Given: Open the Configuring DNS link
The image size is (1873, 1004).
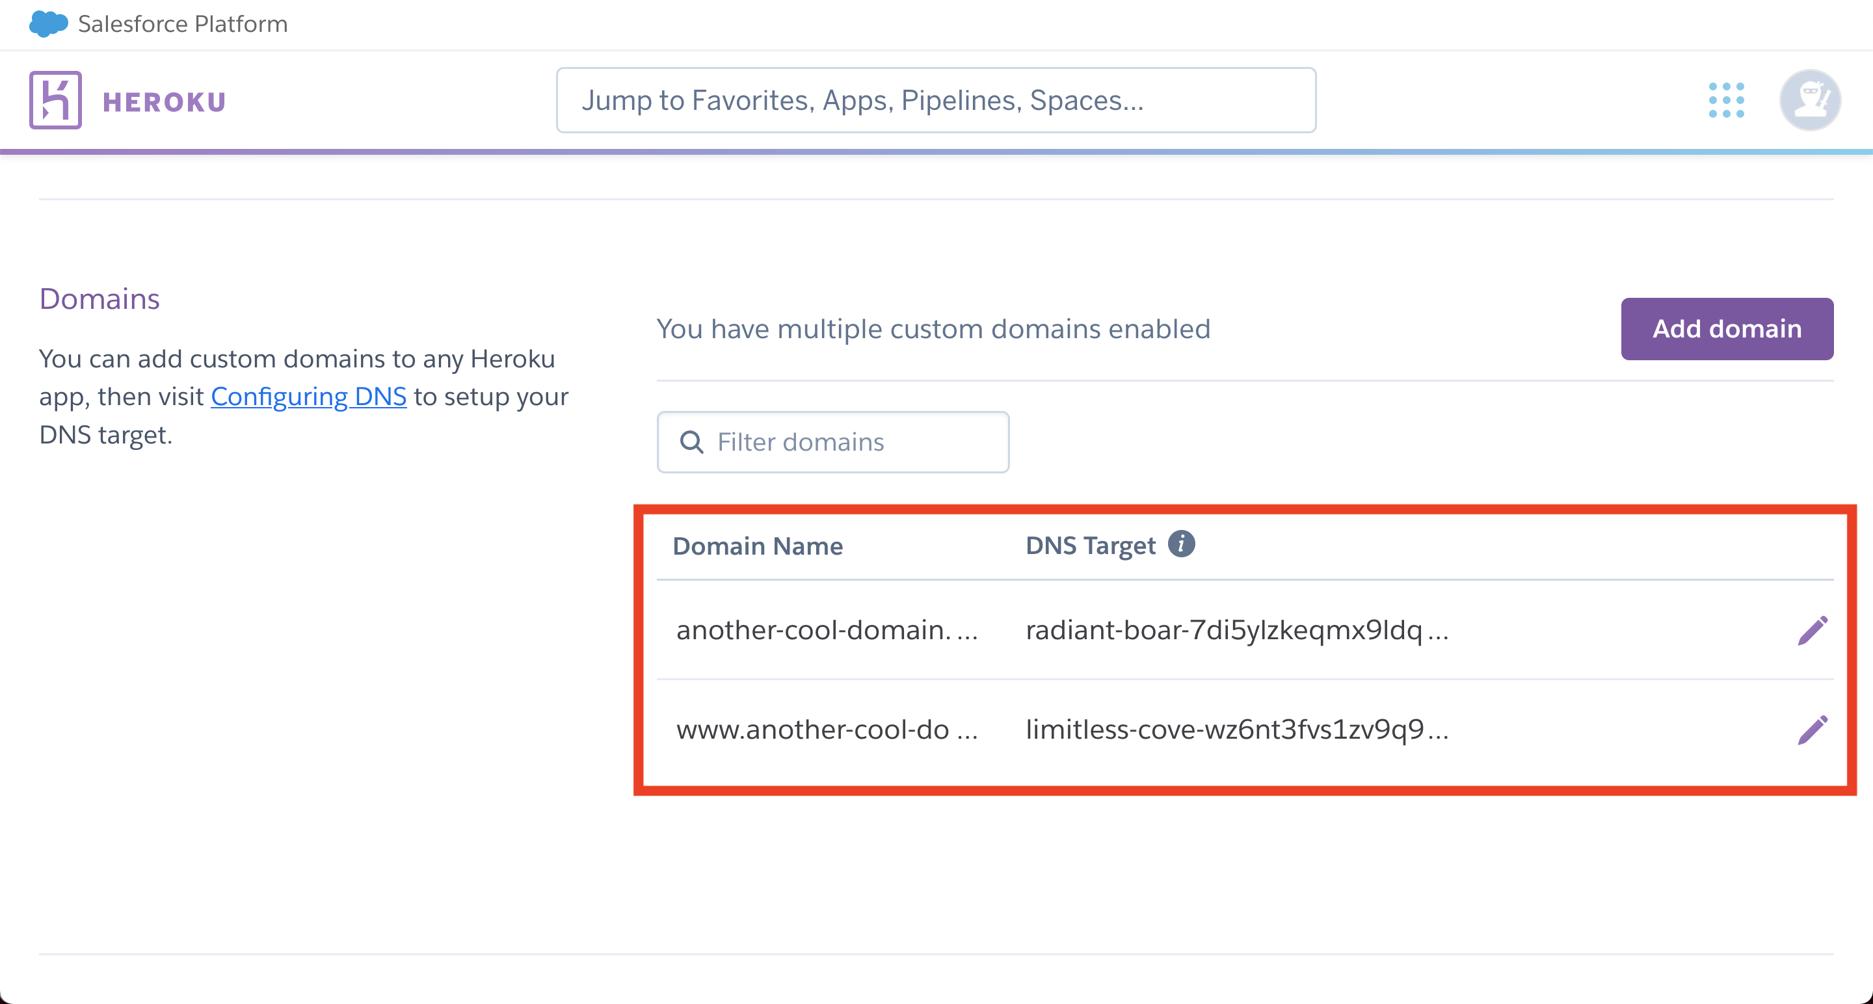Looking at the screenshot, I should [x=308, y=397].
